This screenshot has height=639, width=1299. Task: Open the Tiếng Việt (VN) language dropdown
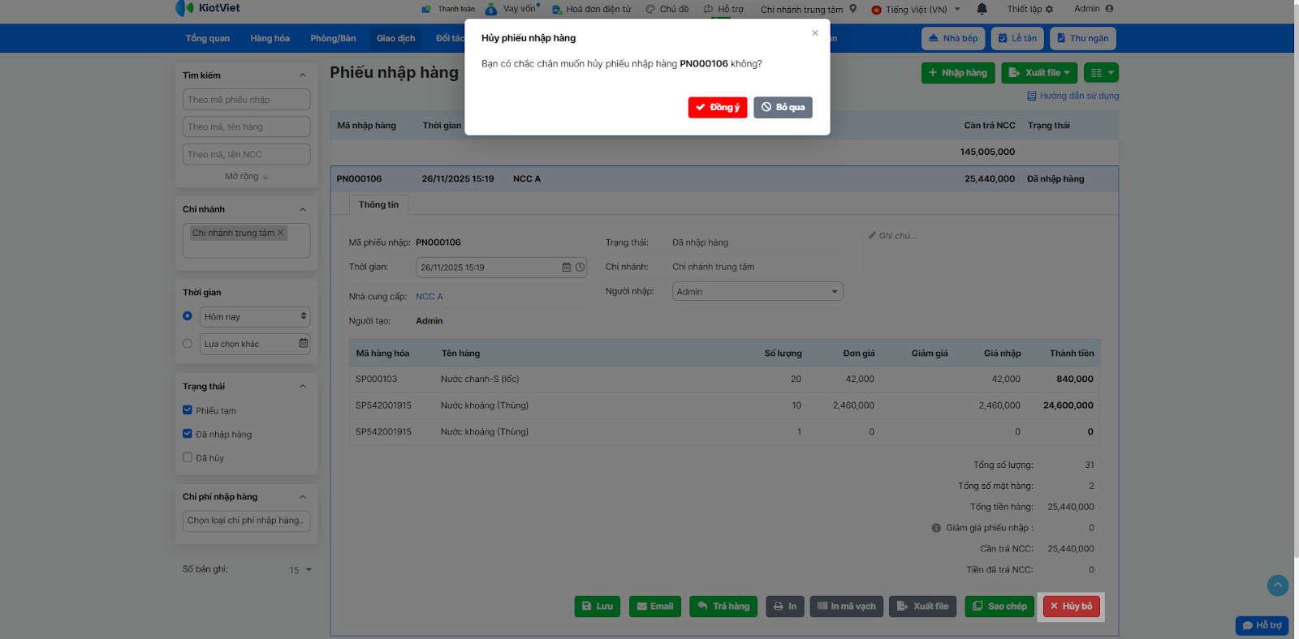[916, 10]
